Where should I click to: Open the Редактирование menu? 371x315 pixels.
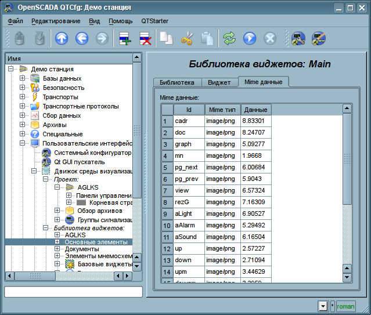[x=56, y=21]
